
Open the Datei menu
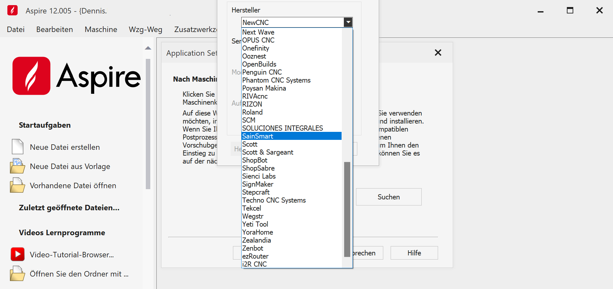pos(16,29)
